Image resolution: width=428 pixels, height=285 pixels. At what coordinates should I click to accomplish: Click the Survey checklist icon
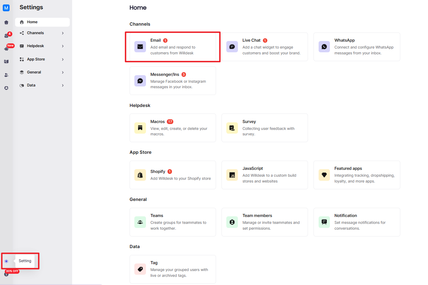click(232, 128)
